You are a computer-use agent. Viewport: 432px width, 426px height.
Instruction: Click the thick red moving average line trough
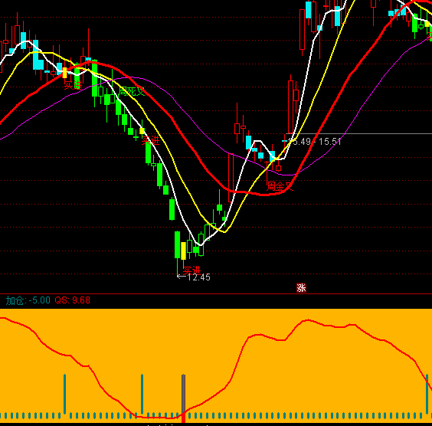264,195
